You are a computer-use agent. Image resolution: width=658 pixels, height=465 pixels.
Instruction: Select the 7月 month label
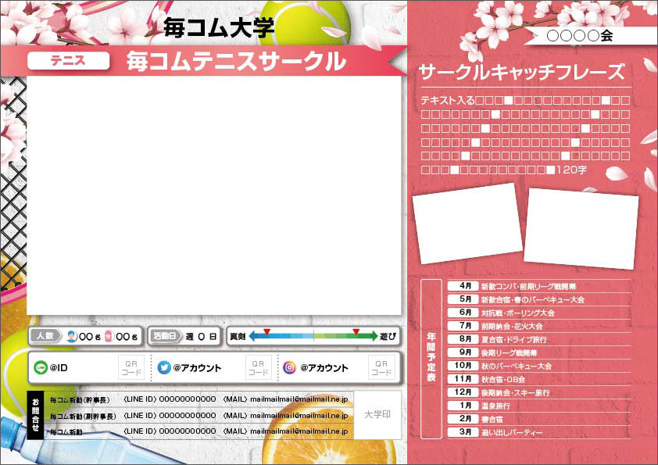463,326
